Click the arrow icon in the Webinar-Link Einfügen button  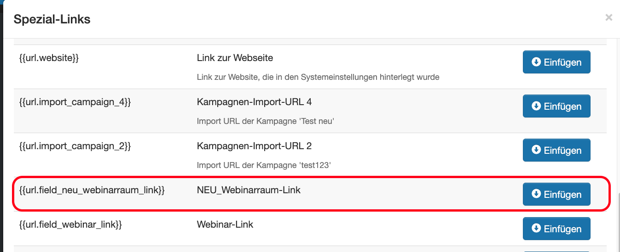pos(536,228)
